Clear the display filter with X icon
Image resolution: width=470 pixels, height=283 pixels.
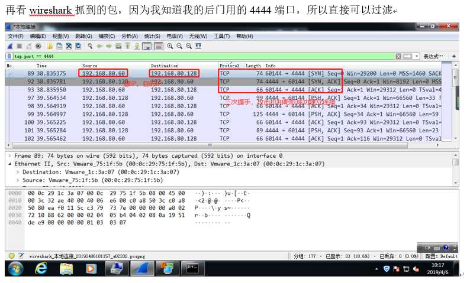(x=398, y=56)
